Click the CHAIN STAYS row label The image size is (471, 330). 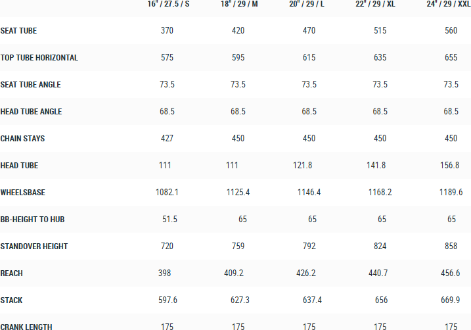(x=23, y=139)
